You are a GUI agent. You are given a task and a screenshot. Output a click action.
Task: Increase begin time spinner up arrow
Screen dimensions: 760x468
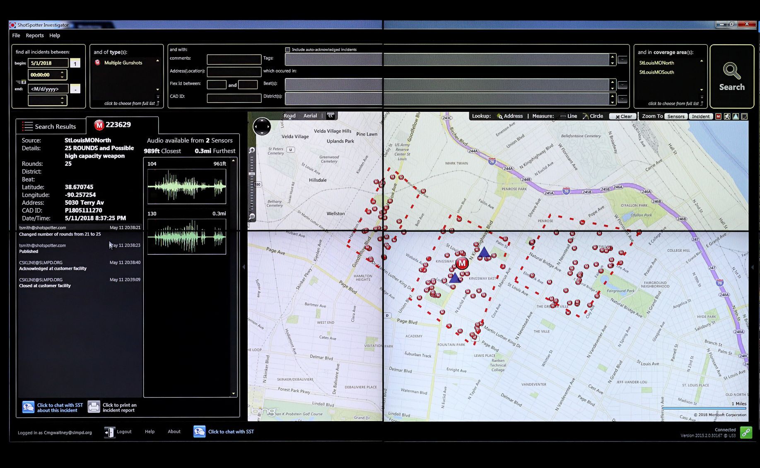(62, 73)
